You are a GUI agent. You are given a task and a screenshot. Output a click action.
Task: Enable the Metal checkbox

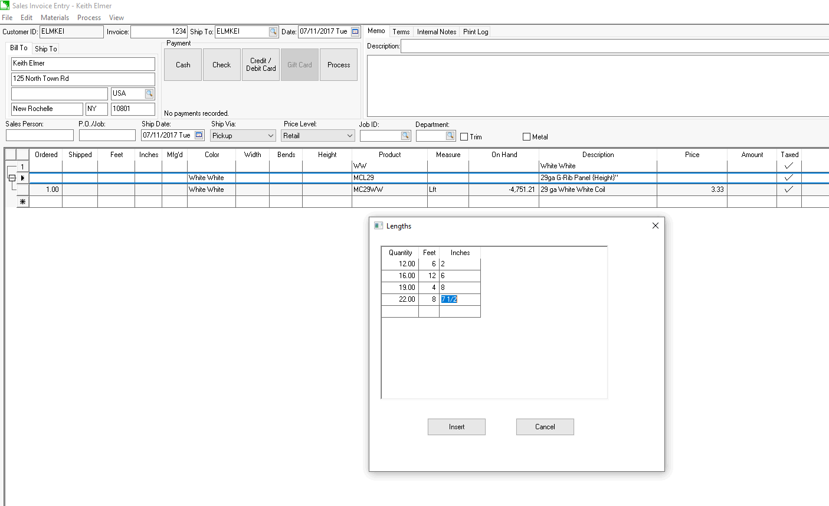pyautogui.click(x=526, y=137)
